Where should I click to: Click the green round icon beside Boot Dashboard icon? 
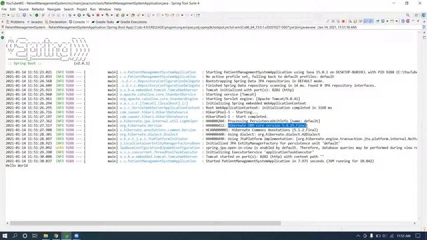pos(37,15)
